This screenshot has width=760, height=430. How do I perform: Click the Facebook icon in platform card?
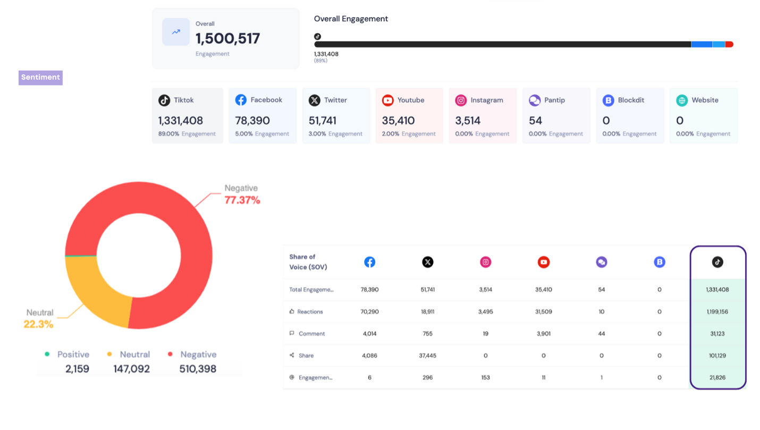(x=241, y=100)
